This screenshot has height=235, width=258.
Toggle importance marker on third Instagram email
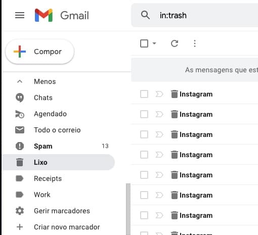pyautogui.click(x=159, y=134)
